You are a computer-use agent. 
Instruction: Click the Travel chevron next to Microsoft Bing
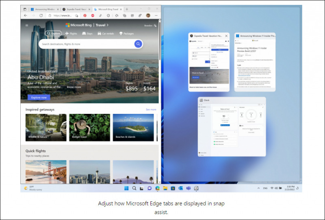tap(108, 25)
